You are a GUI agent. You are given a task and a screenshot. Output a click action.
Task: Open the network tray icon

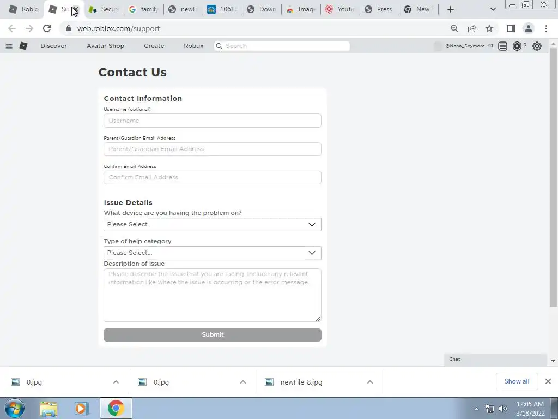(x=490, y=409)
